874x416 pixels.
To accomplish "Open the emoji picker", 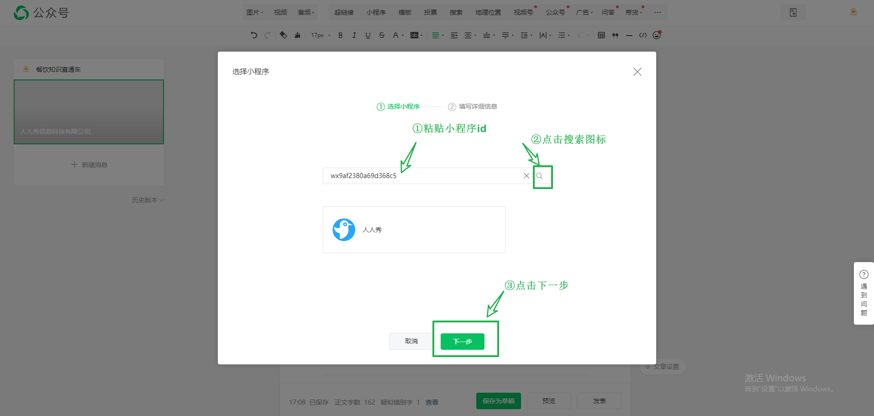I will click(657, 35).
